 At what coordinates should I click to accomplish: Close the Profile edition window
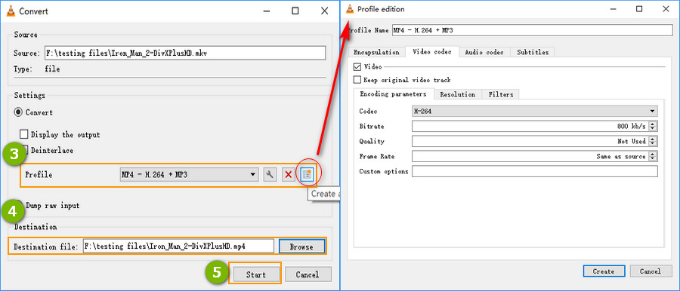click(666, 9)
